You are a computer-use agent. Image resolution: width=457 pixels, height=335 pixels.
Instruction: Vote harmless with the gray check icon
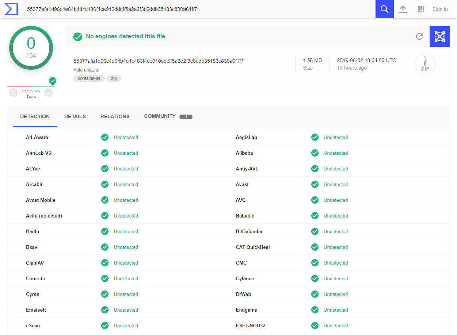(x=49, y=93)
